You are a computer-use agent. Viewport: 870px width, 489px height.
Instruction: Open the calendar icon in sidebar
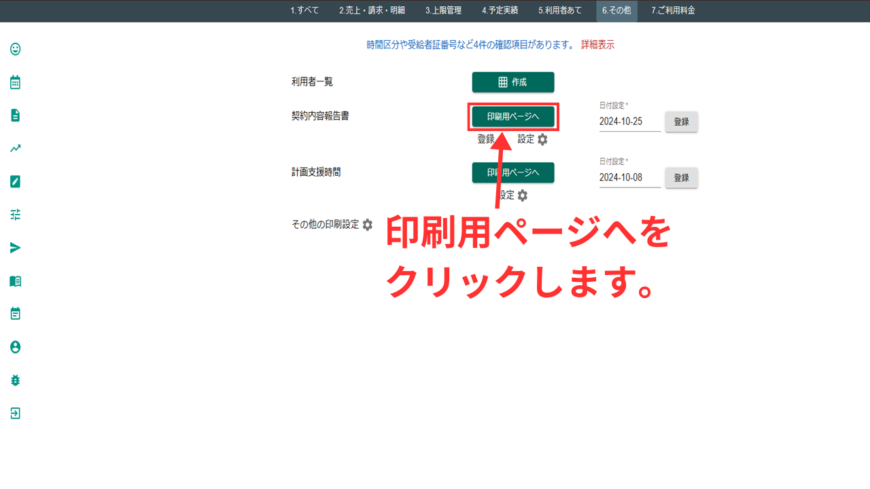point(15,82)
